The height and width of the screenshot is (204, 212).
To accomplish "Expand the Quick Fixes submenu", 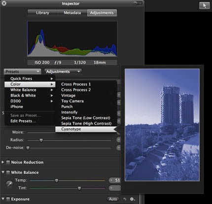I will (30, 78).
